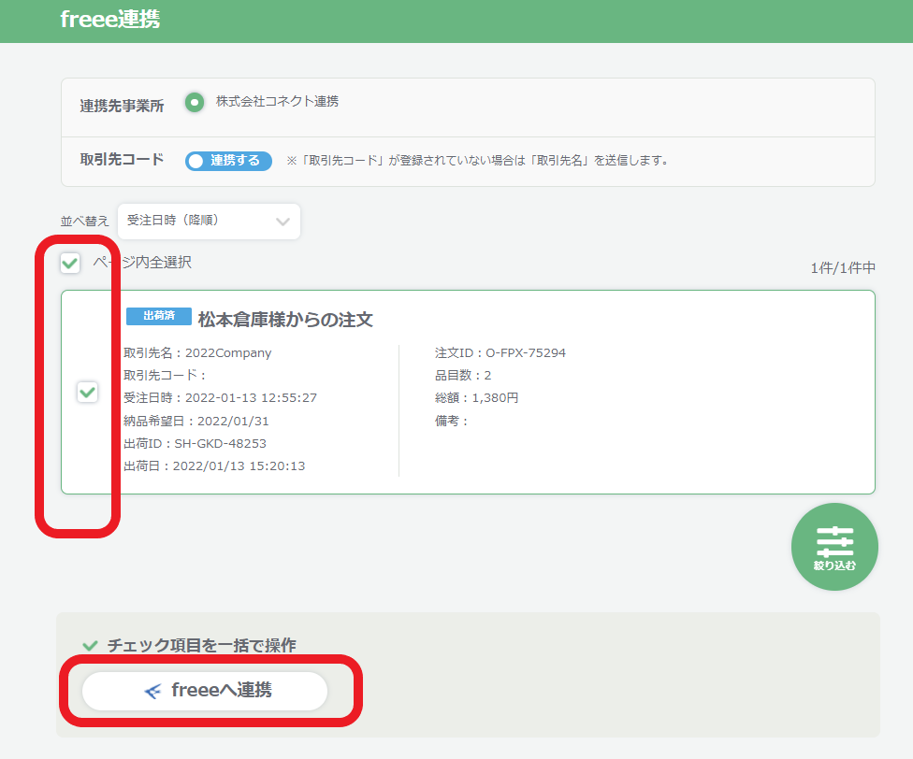Click 総額：1,380円 text
This screenshot has width=913, height=759.
point(476,398)
